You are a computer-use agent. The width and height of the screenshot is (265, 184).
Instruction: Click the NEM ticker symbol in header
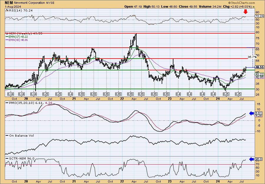(x=9, y=3)
